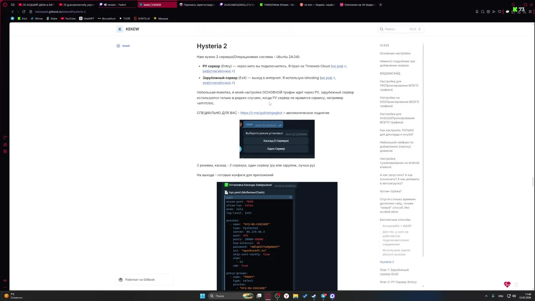This screenshot has width=535, height=301.
Task: Open the Музыка bookmark
Action: point(161,18)
